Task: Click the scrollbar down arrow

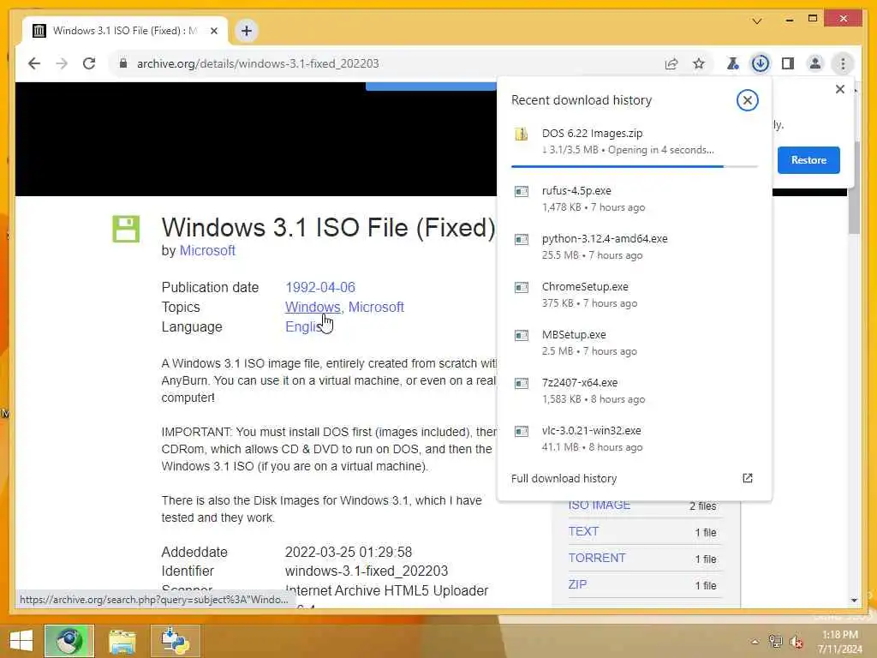Action: point(854,600)
